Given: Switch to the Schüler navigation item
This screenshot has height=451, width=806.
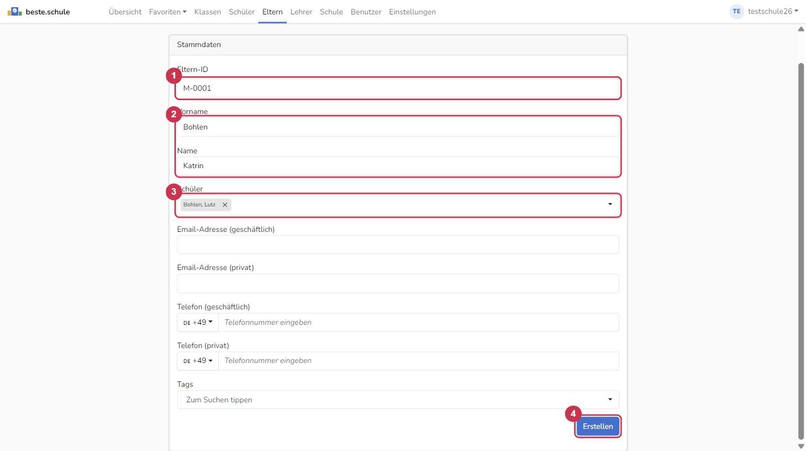Looking at the screenshot, I should pyautogui.click(x=242, y=12).
